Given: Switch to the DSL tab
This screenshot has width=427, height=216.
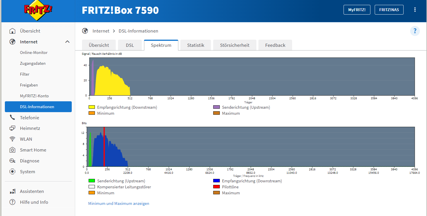Looking at the screenshot, I should [x=130, y=45].
